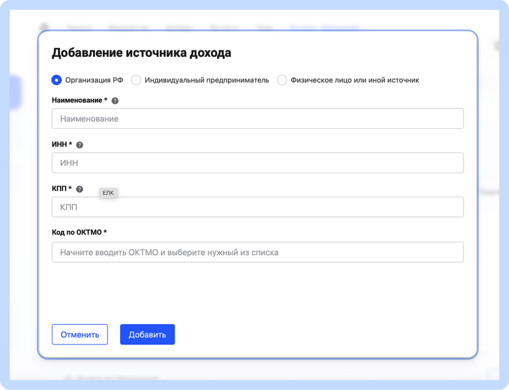Viewport: 509px width, 390px height.
Task: Open help icon next to Наименование
Action: point(115,101)
